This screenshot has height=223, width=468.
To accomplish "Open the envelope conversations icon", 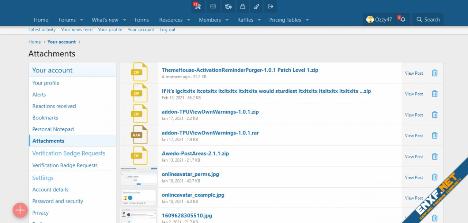I will 213,6.
